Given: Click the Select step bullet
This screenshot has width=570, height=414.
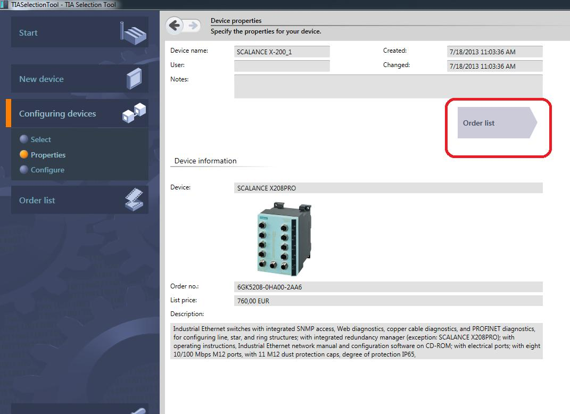Looking at the screenshot, I should point(24,139).
